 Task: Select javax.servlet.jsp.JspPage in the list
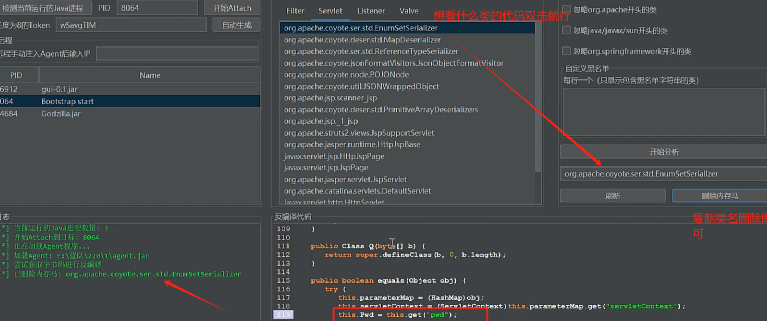pyautogui.click(x=407, y=168)
